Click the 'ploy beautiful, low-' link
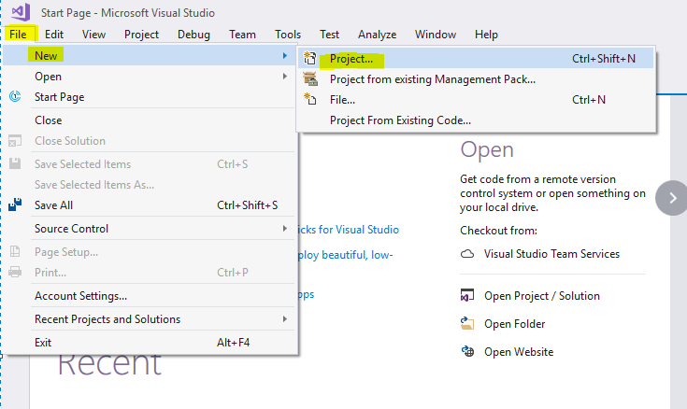This screenshot has width=687, height=409. (x=346, y=255)
